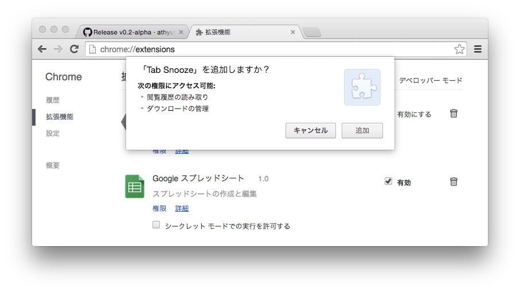This screenshot has width=520, height=292.
Task: Open 履歴 in the sidebar
Action: tap(53, 100)
